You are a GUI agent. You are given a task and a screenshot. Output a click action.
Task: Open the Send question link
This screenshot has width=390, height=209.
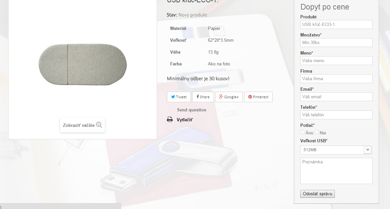[192, 110]
